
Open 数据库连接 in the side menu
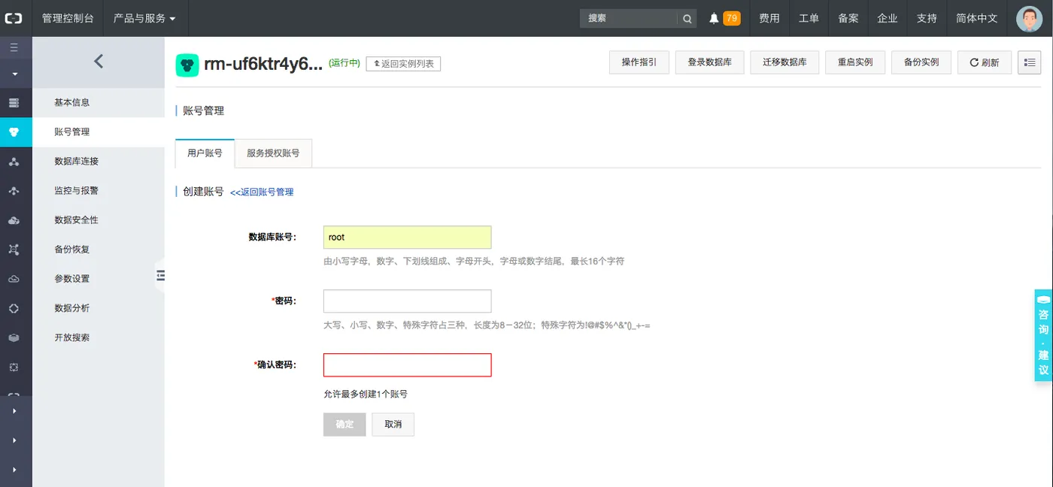coord(77,162)
